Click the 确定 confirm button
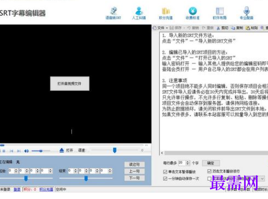This screenshot has width=268, height=199. [x=211, y=163]
